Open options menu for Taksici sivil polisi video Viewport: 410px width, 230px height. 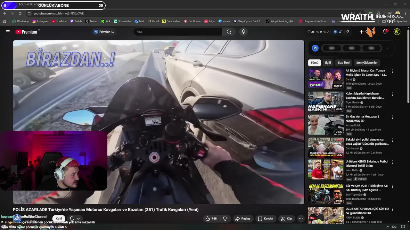point(392,140)
